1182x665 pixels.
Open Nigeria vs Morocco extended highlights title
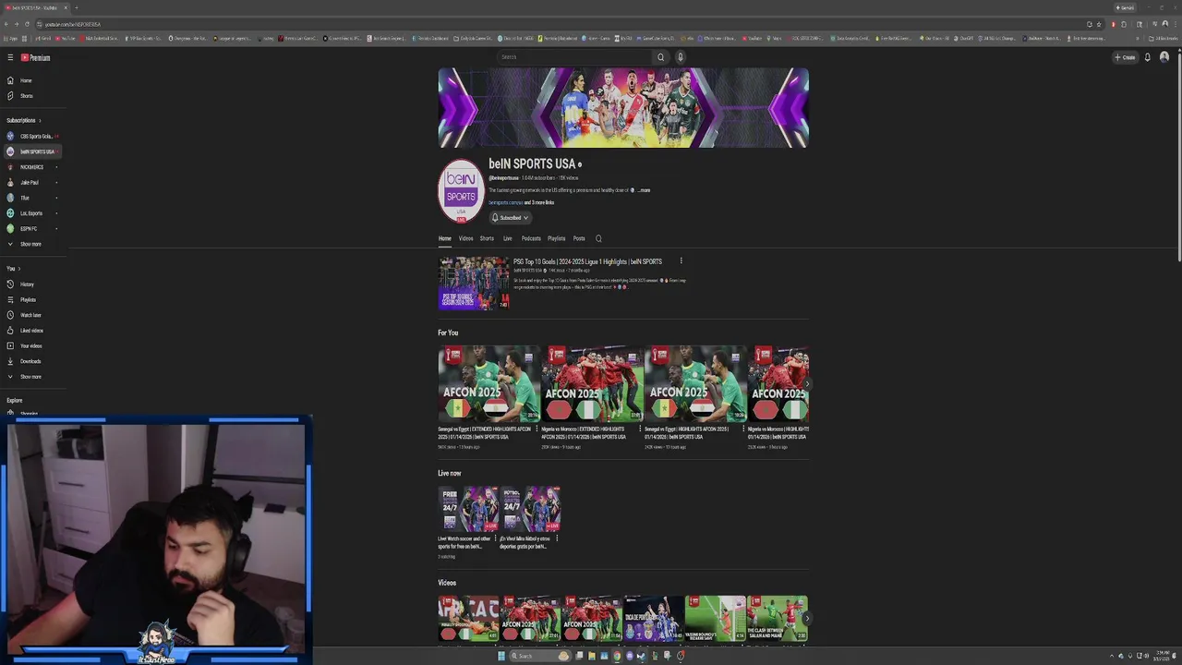click(585, 432)
